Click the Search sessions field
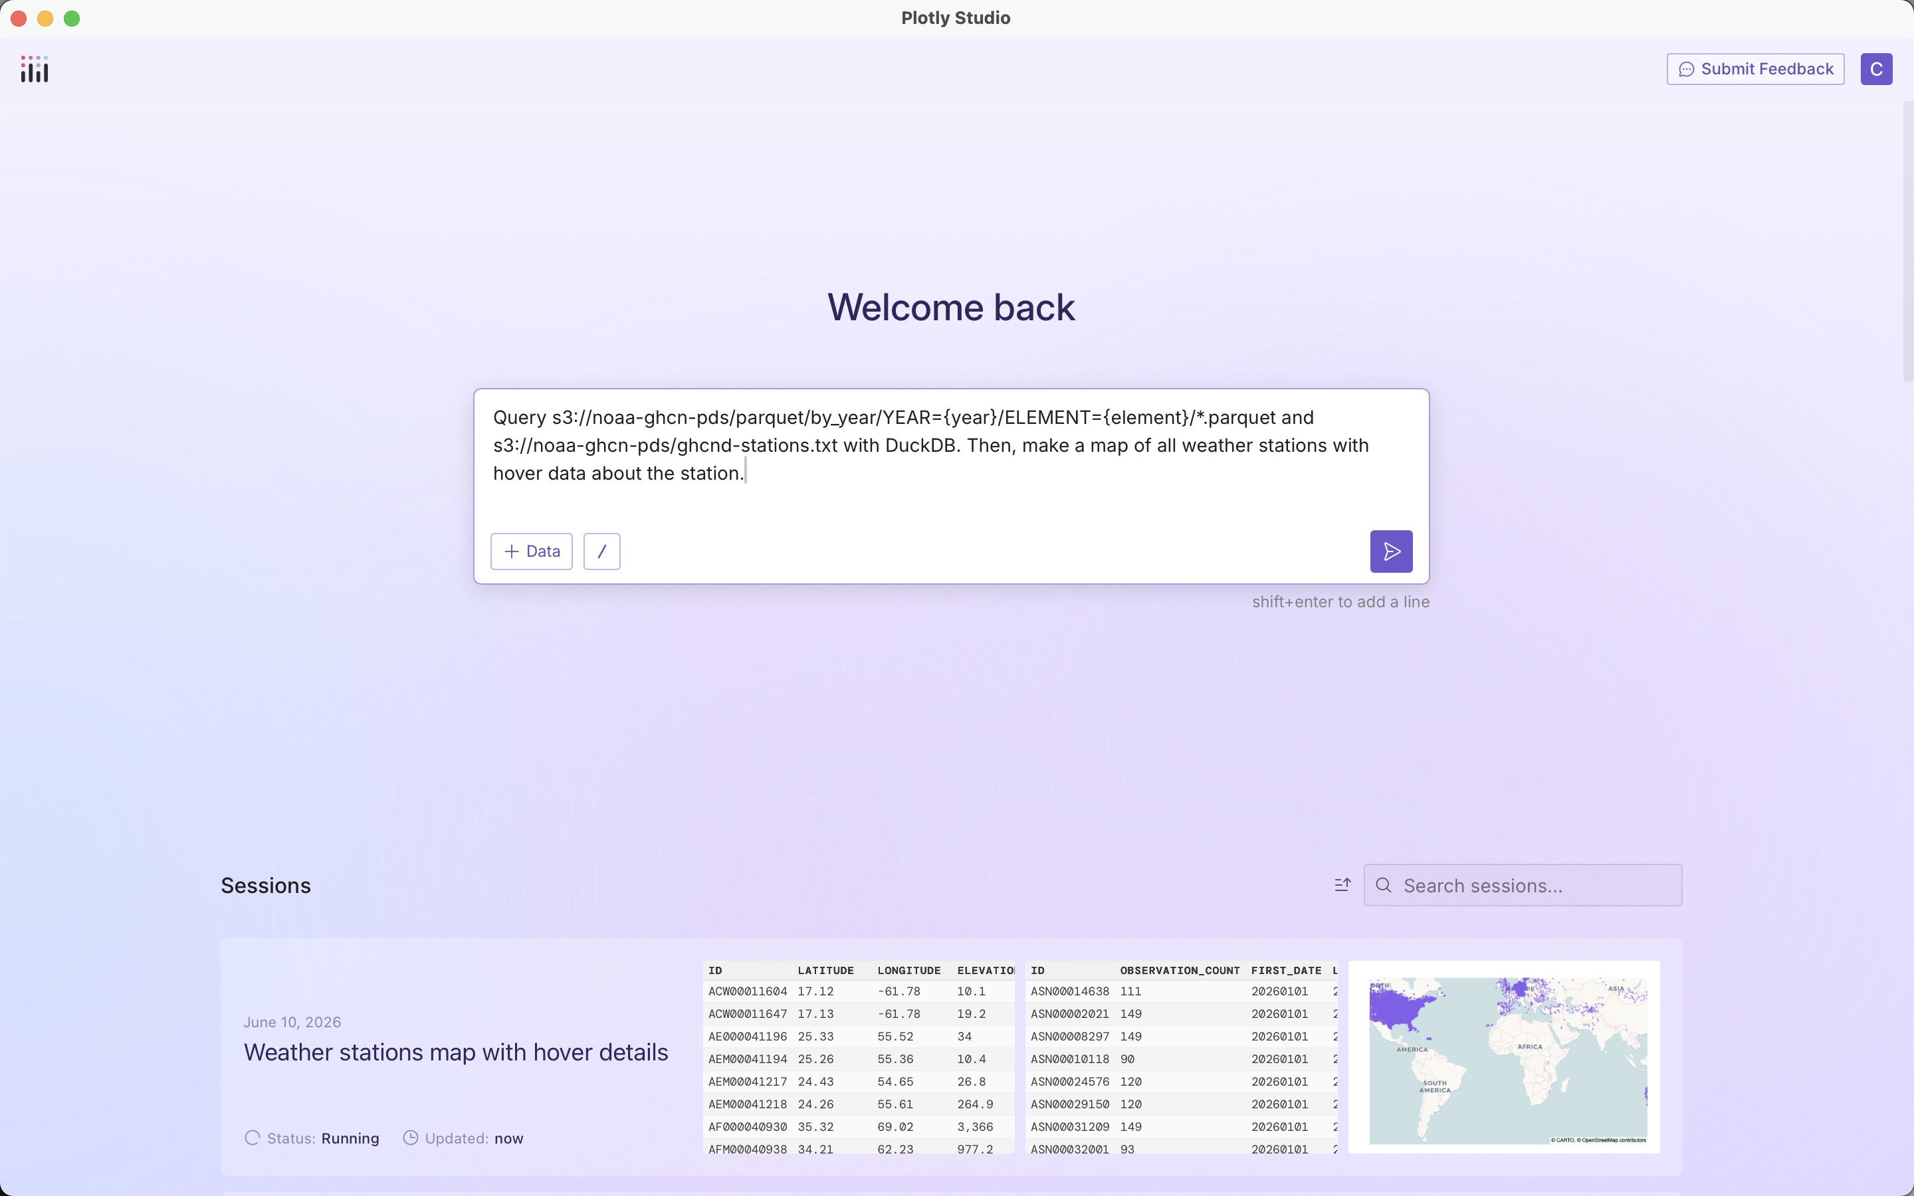Viewport: 1914px width, 1196px height. click(1523, 885)
